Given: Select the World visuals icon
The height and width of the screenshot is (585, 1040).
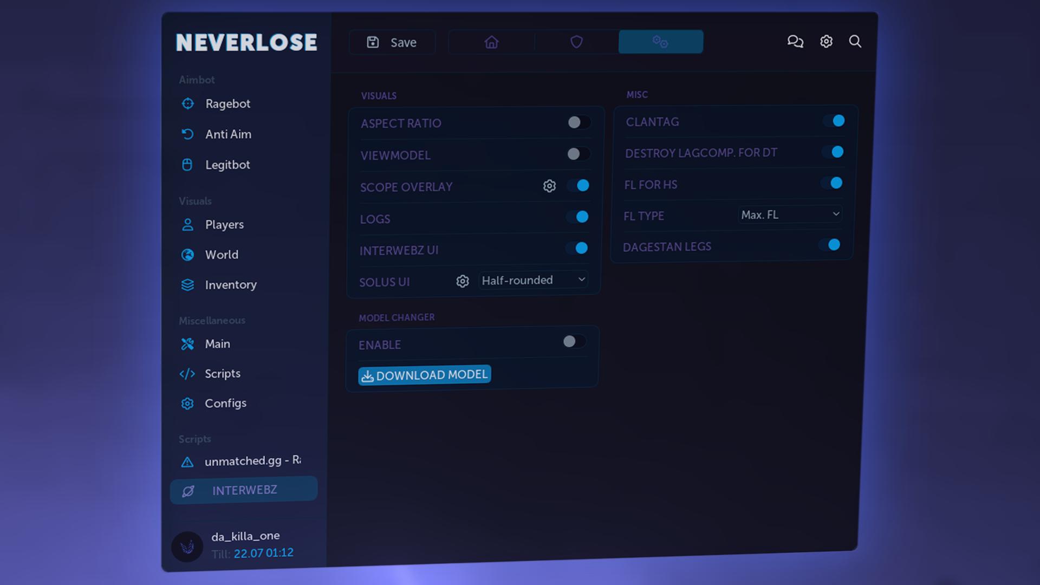Looking at the screenshot, I should tap(187, 255).
